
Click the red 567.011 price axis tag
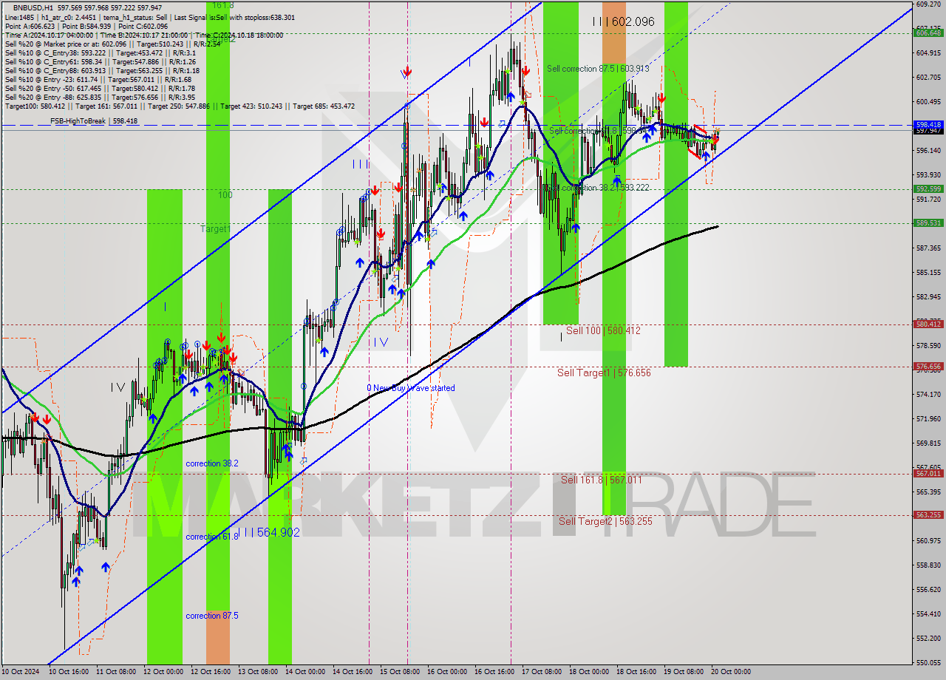tap(929, 473)
